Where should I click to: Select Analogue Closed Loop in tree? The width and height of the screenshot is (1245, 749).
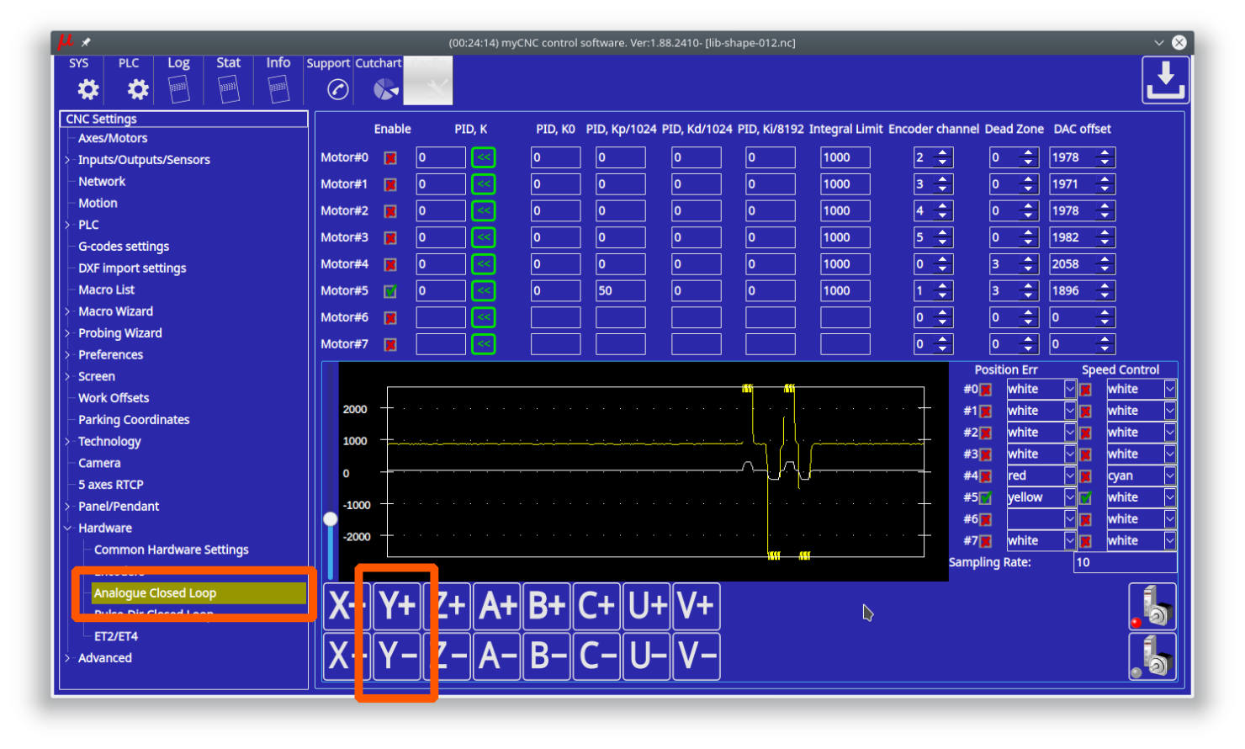click(x=155, y=593)
